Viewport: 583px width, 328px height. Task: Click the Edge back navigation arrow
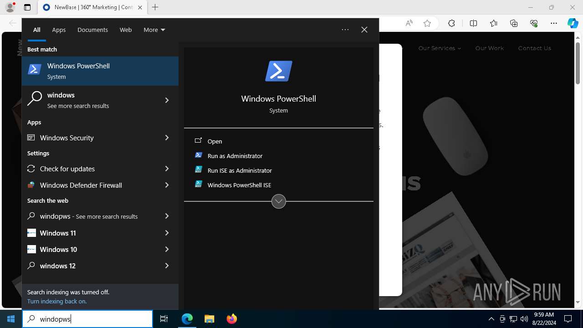tap(13, 23)
